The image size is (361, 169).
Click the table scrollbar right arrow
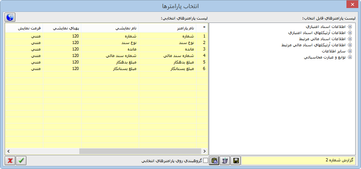[x=204, y=151]
